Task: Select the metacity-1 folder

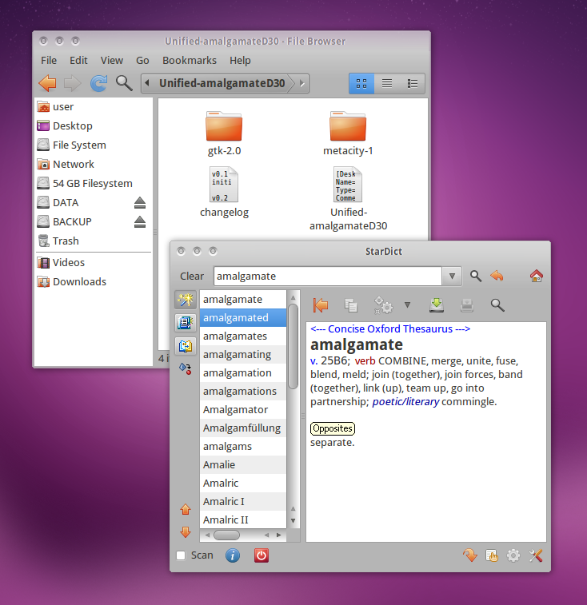Action: 348,133
